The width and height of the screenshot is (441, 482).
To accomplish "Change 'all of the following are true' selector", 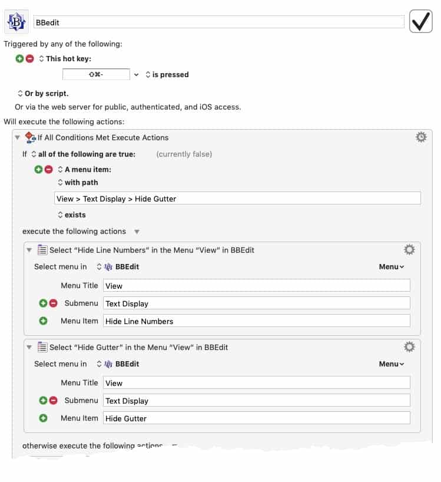I will [84, 154].
